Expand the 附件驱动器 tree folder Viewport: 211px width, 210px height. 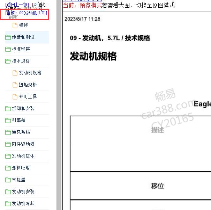[23, 144]
